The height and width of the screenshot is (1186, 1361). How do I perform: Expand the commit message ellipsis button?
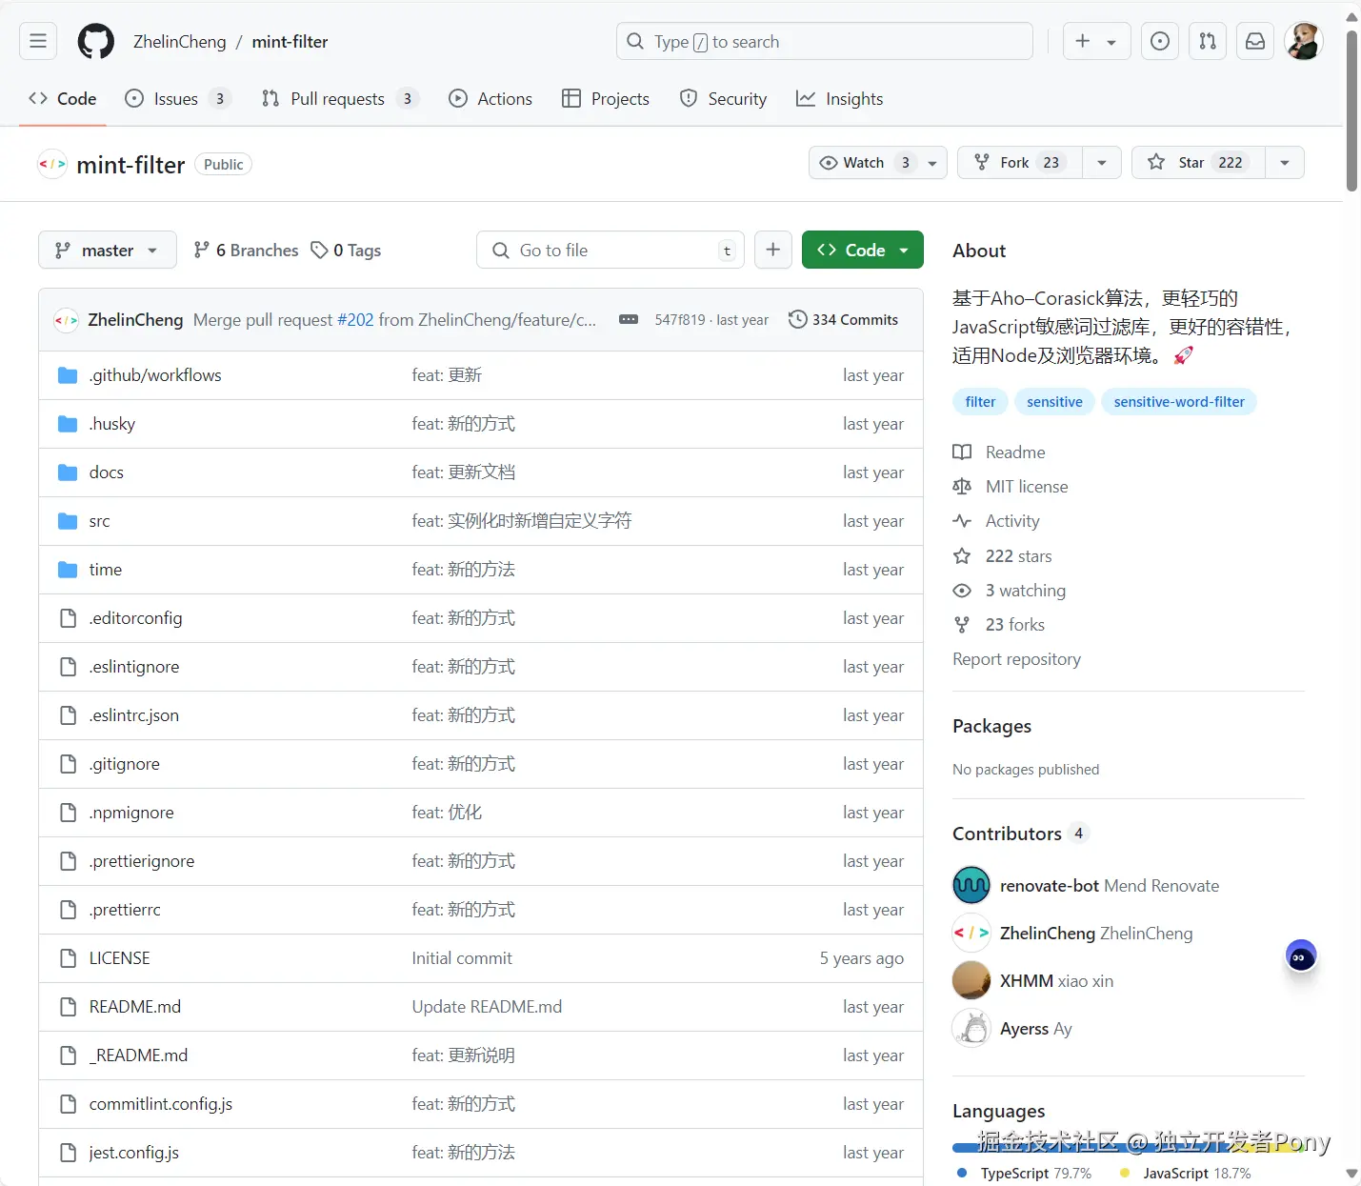point(629,319)
